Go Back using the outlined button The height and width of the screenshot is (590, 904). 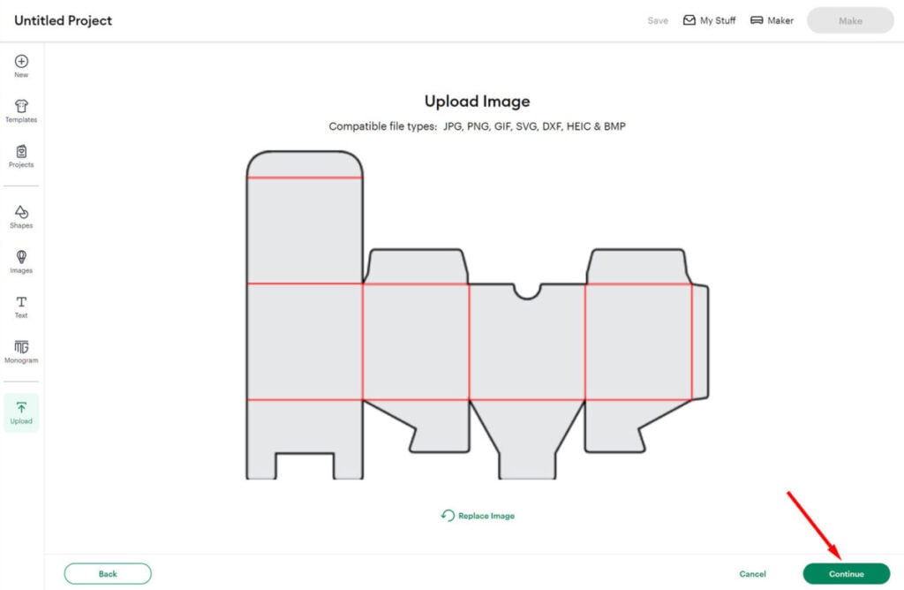click(108, 574)
